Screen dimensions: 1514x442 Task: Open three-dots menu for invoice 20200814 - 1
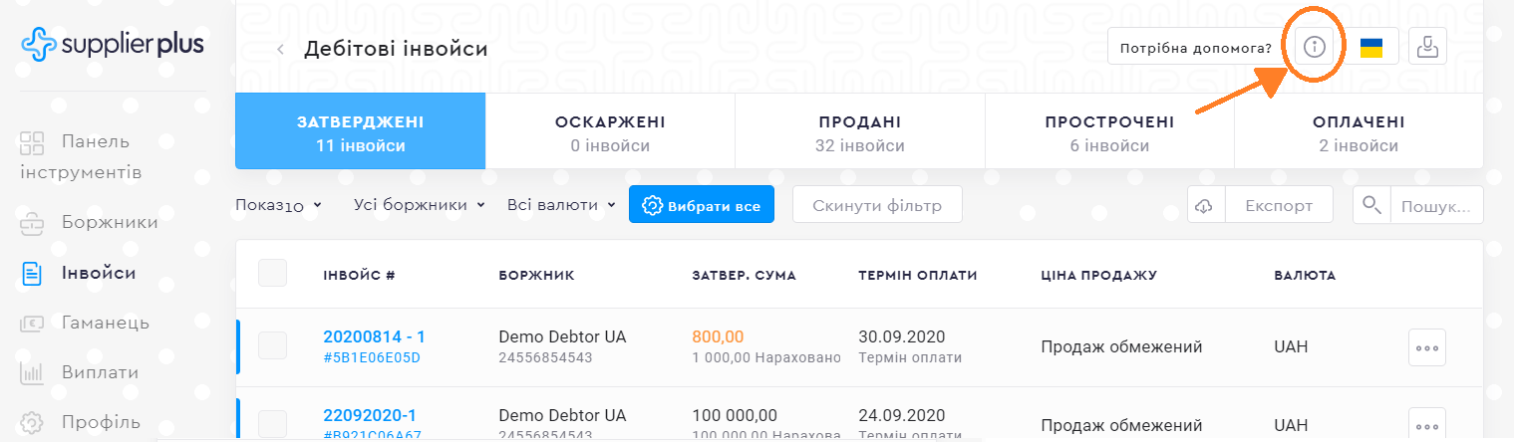(x=1427, y=347)
